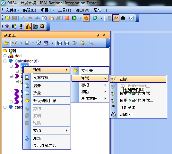Click the expand all icon in panel toolbar
This screenshot has height=154, width=172.
point(59,43)
